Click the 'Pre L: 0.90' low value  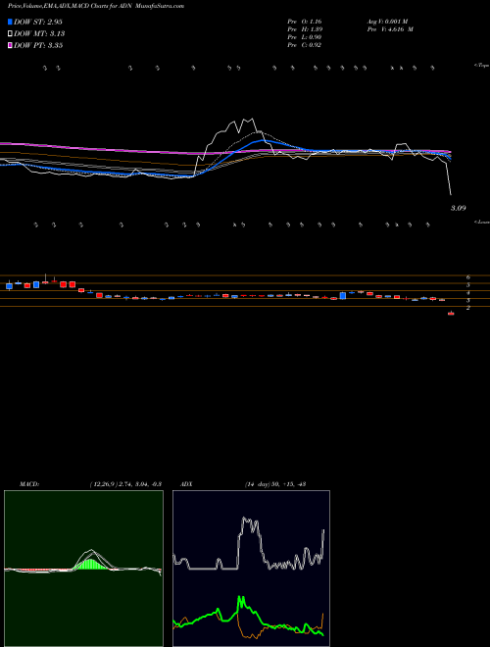(x=305, y=37)
